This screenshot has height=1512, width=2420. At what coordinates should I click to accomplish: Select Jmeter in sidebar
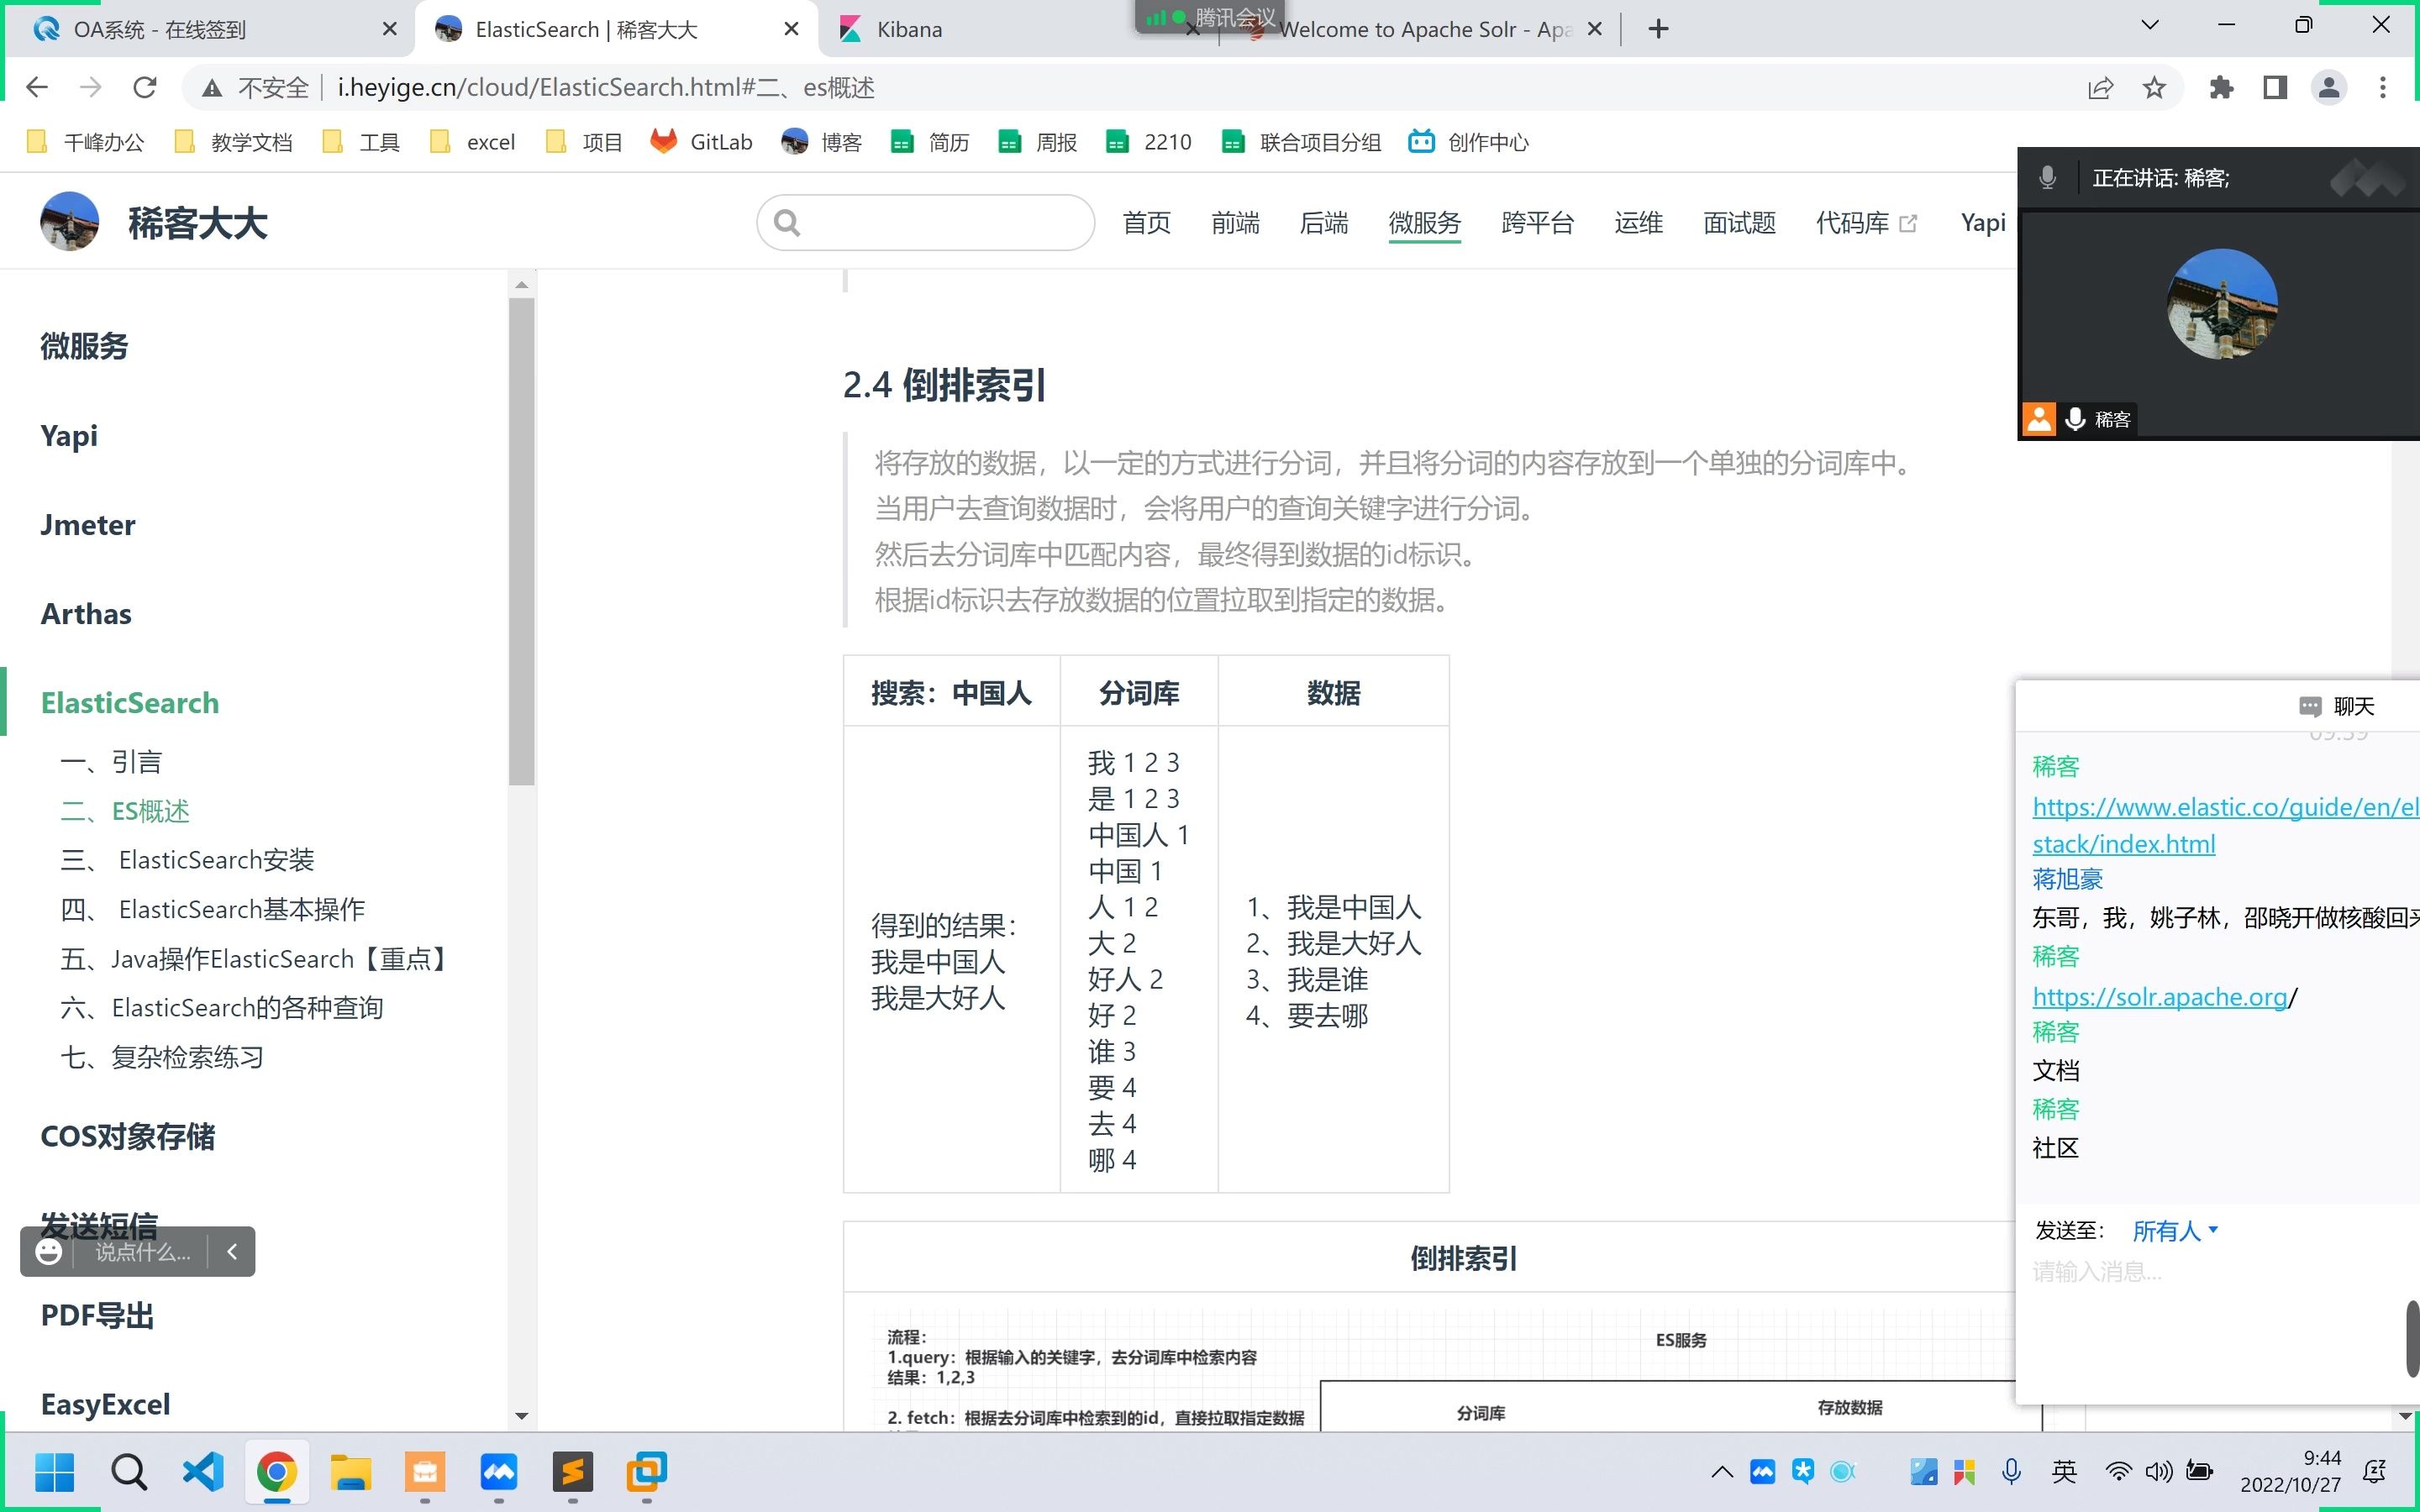(88, 525)
